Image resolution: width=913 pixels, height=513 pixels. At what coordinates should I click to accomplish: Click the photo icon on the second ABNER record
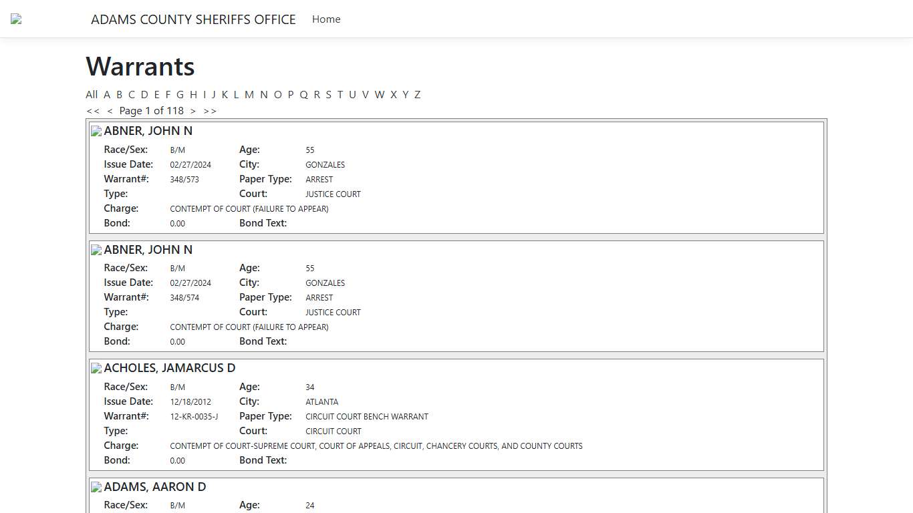pyautogui.click(x=96, y=250)
